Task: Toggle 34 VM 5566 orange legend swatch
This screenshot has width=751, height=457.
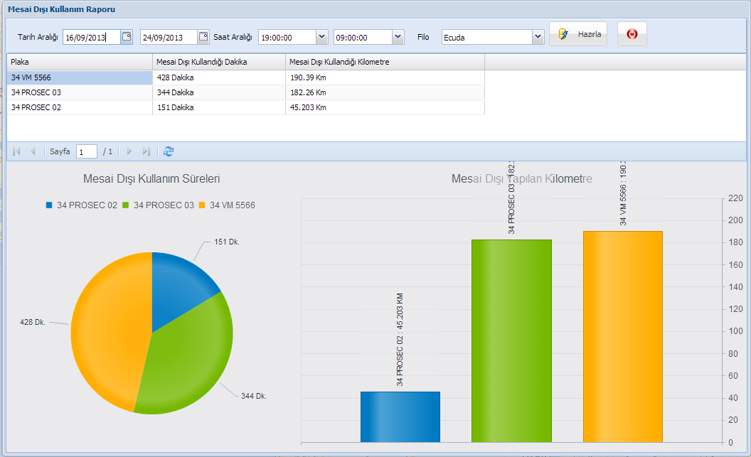Action: 202,205
